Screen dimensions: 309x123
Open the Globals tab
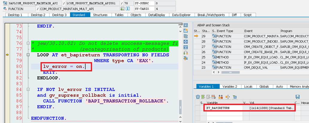click(264, 86)
